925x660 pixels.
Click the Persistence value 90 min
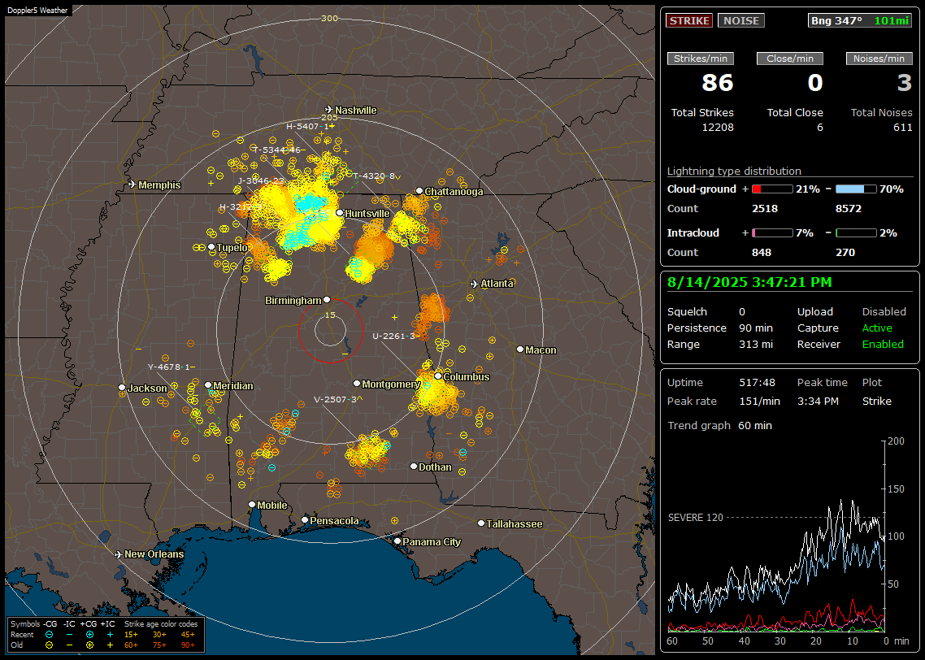(756, 328)
